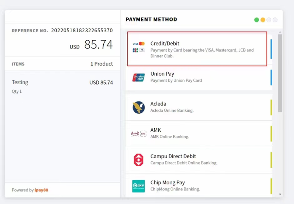This screenshot has width=294, height=204.
Task: Click the scrollbar up arrow
Action: (x=280, y=32)
